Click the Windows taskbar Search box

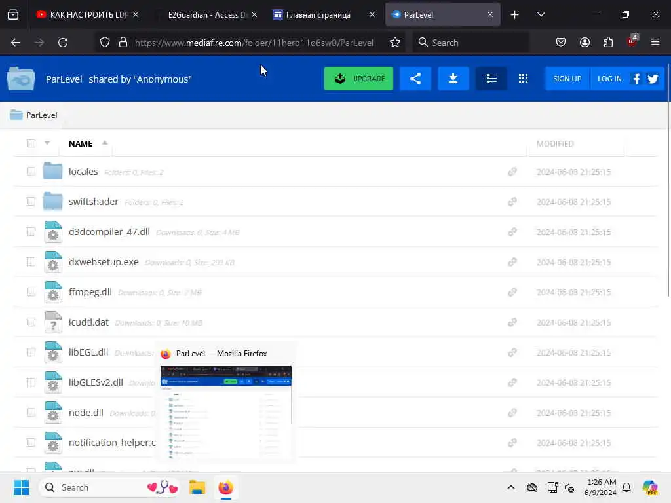coord(109,487)
